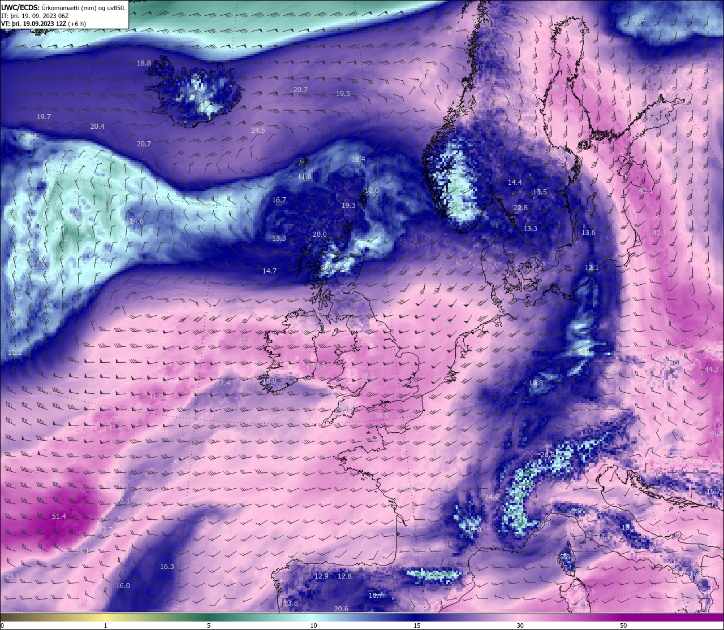Click the 42.1 value label

(660, 233)
